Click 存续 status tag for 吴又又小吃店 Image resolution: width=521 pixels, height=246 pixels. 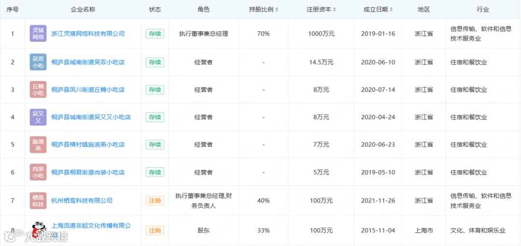155,117
